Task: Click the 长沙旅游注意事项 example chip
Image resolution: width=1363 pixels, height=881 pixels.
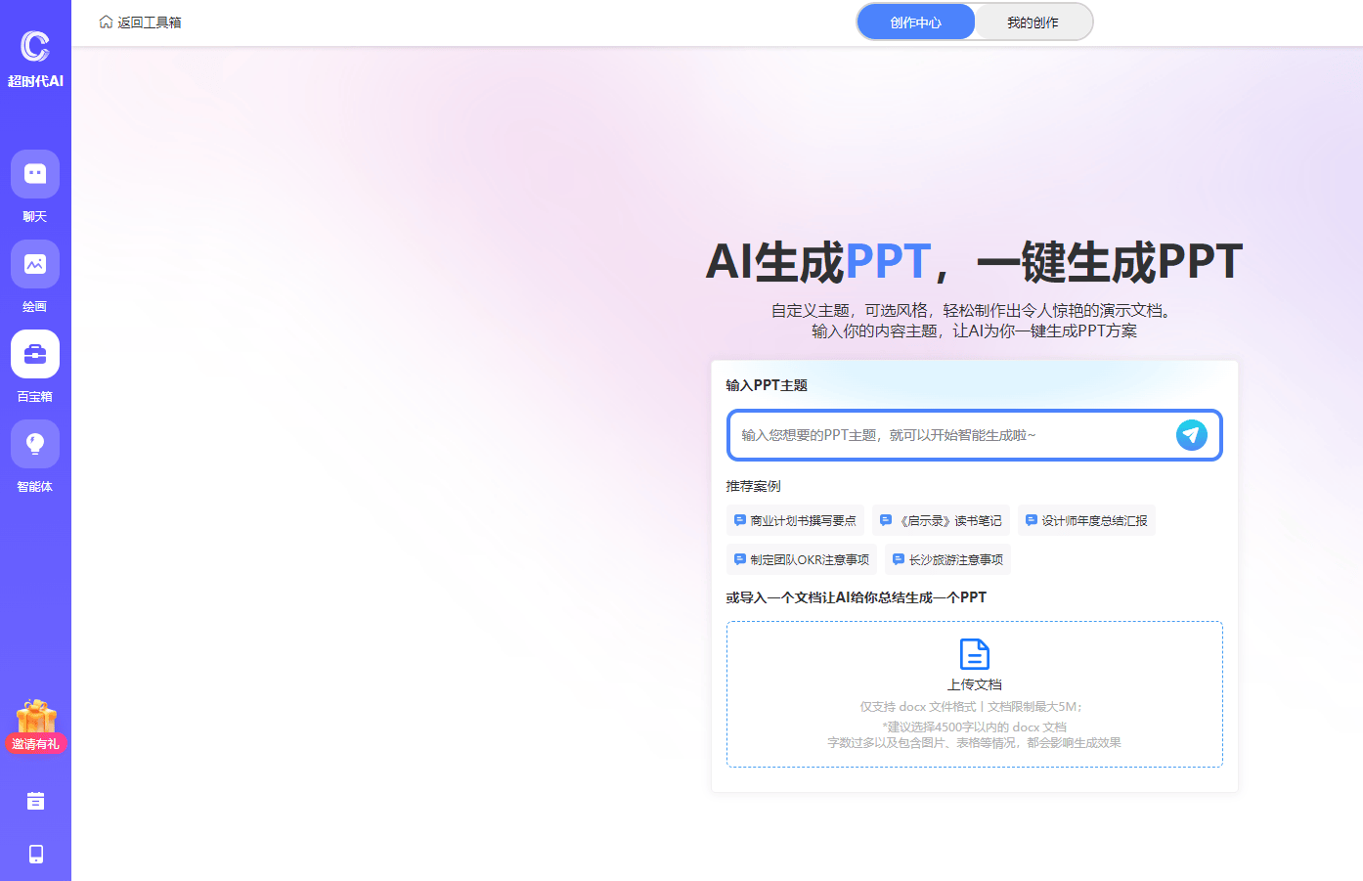Action: 946,558
